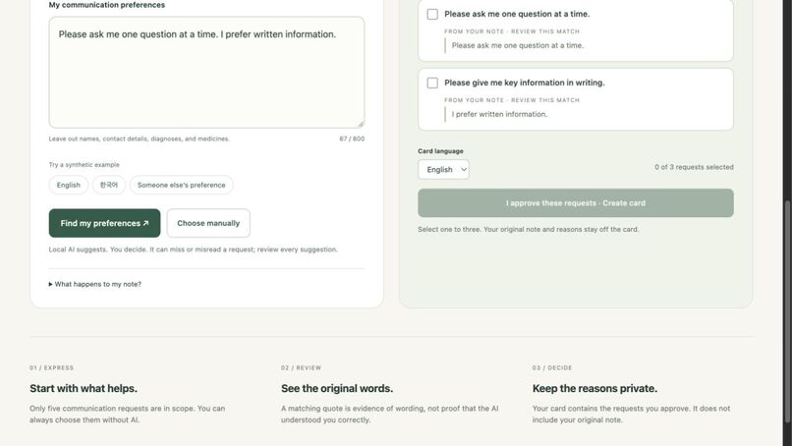The image size is (792, 446).
Task: Click the '03 / DECIDE' step label
Action: [x=552, y=367]
